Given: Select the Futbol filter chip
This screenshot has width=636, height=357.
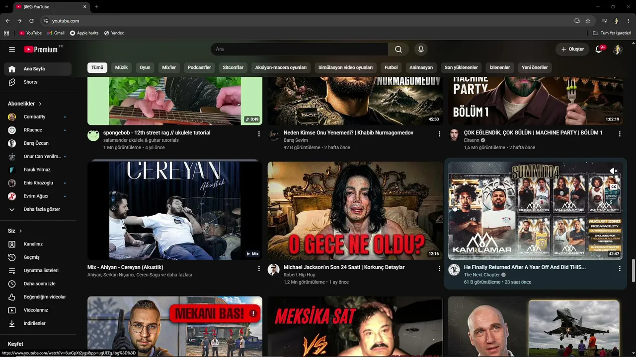Looking at the screenshot, I should pos(391,67).
